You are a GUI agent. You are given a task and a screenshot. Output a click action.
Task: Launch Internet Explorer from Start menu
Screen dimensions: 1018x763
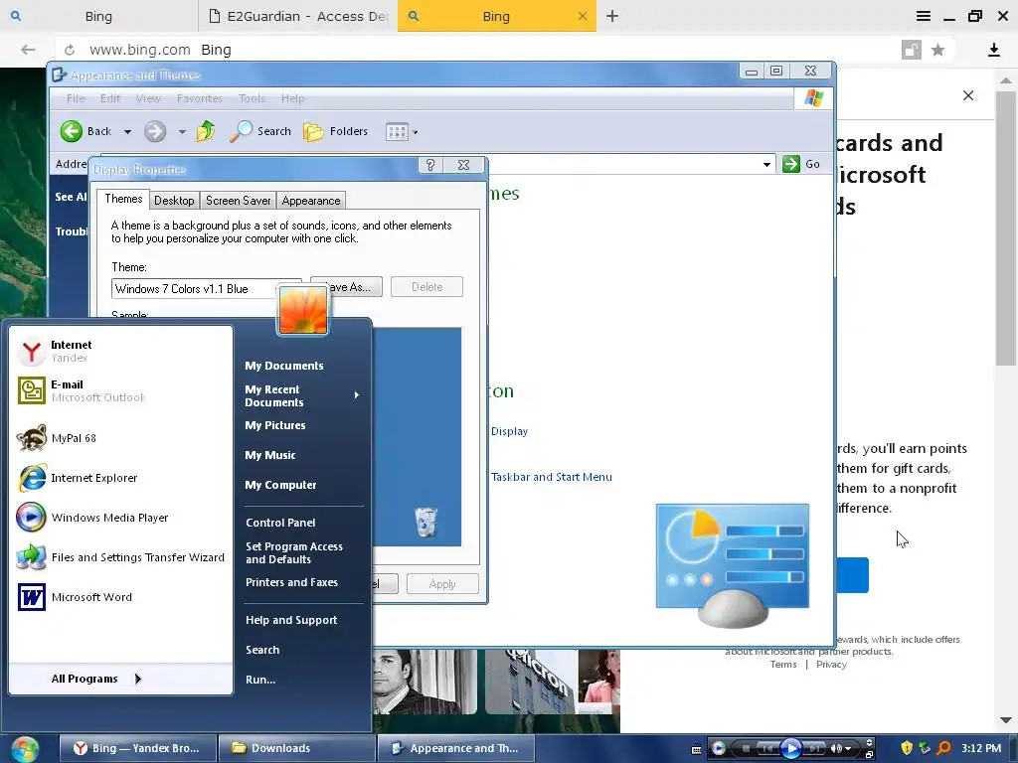[x=121, y=478]
